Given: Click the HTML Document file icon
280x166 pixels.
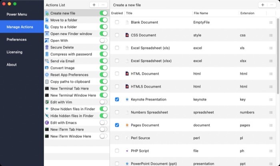Looking at the screenshot, I should tap(127, 74).
